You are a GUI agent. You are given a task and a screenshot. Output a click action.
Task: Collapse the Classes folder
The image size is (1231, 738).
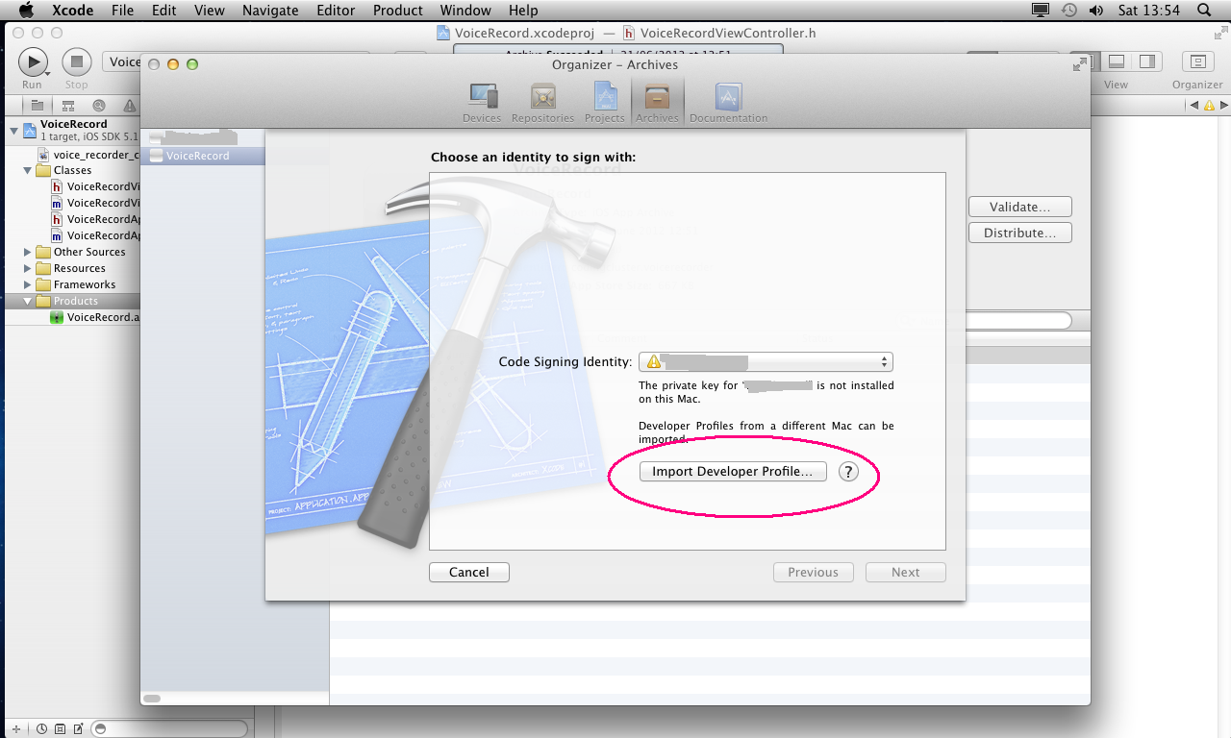27,170
